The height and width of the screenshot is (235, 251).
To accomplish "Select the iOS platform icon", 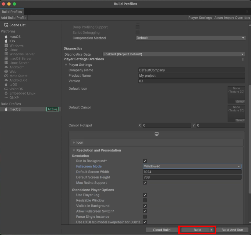I will point(6,41).
